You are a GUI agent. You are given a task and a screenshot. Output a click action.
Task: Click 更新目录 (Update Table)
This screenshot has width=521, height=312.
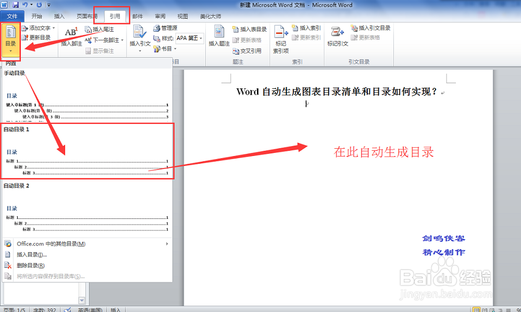tap(36, 37)
